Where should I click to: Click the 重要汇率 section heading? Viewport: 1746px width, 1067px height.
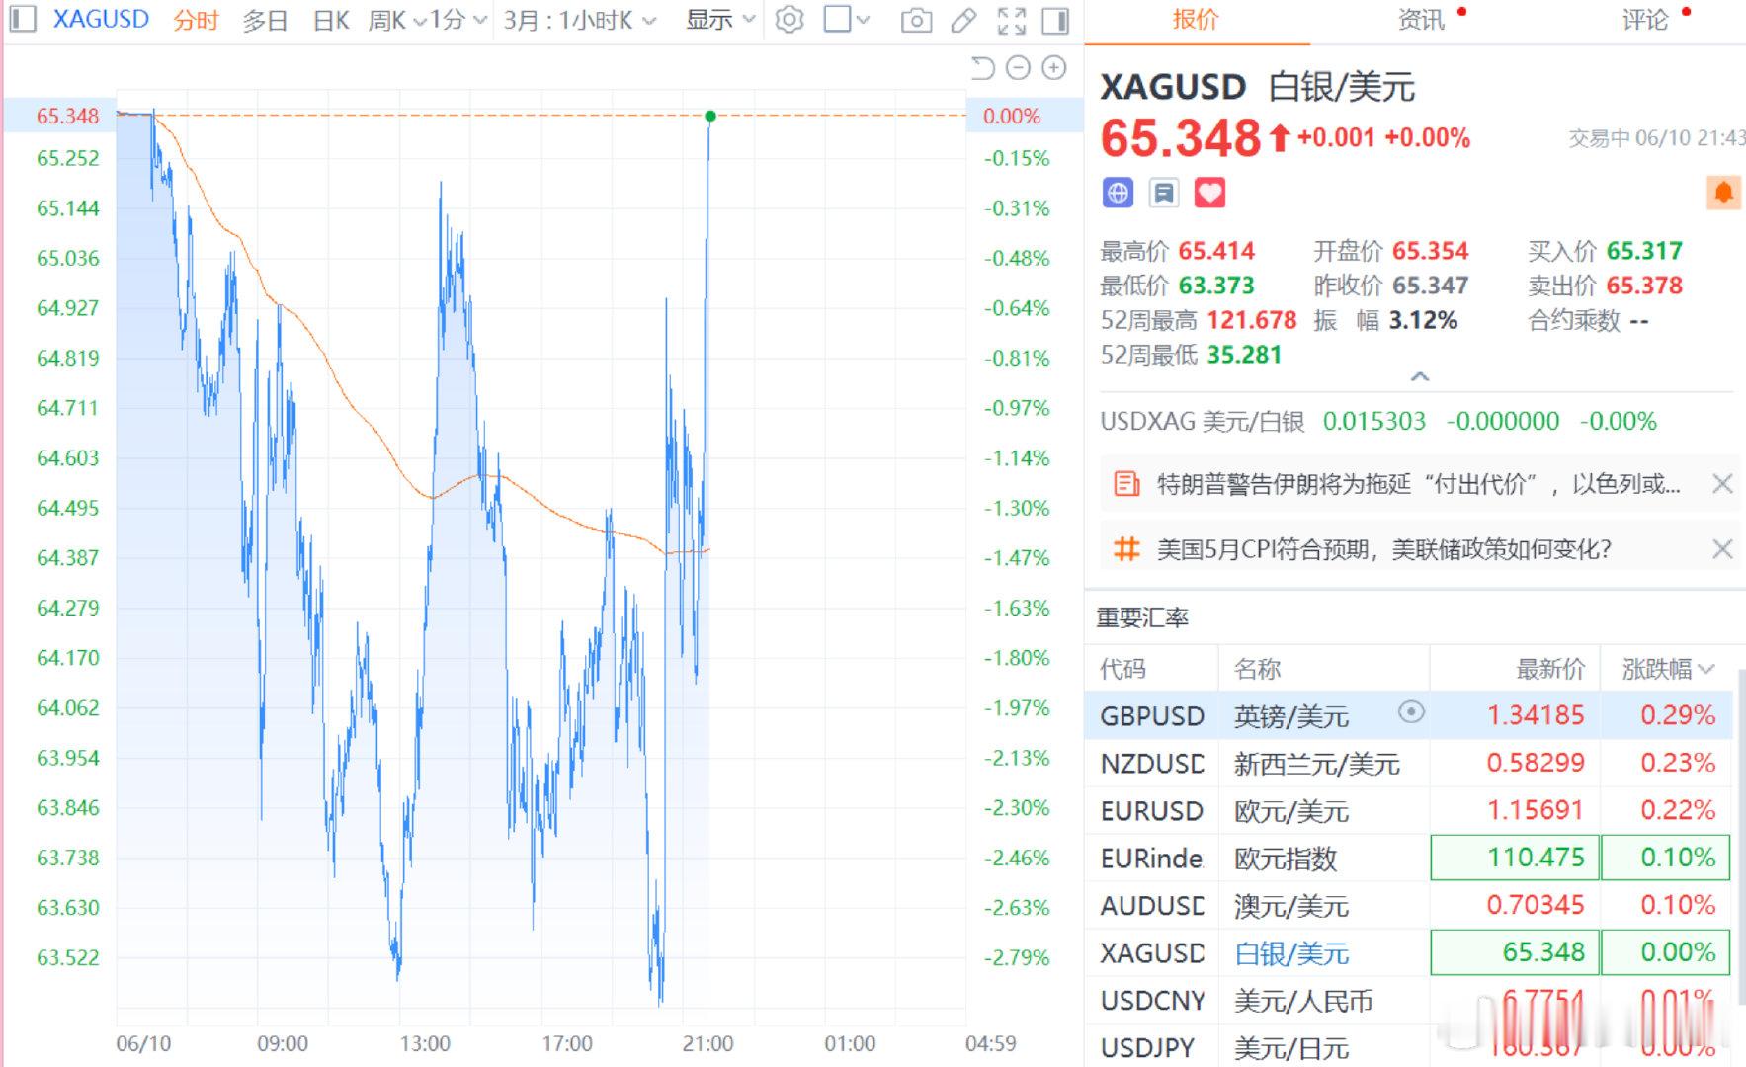(1142, 617)
